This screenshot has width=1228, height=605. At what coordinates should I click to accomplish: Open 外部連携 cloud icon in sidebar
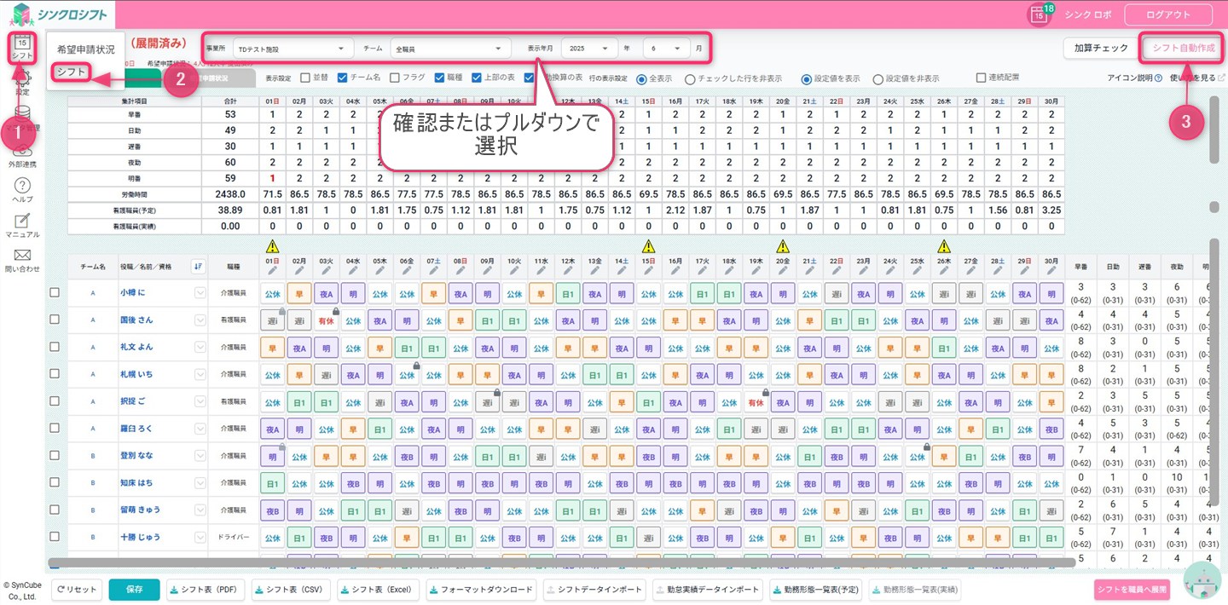(x=23, y=152)
